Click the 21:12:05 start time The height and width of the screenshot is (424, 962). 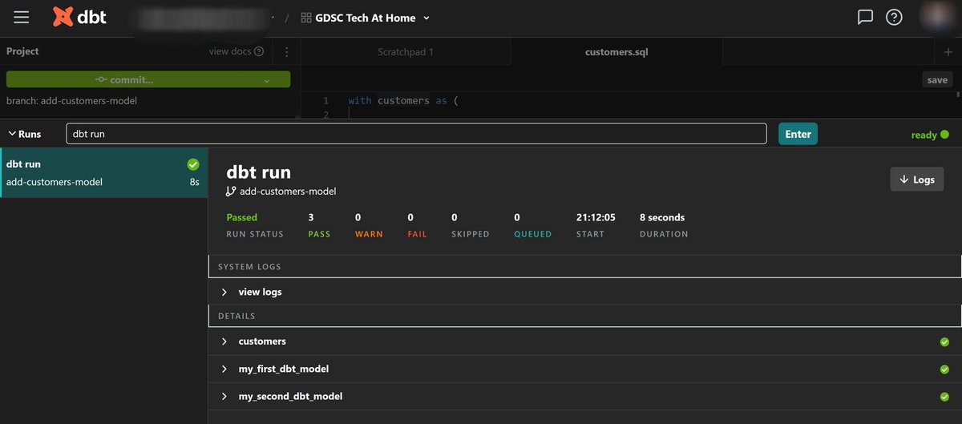(596, 217)
